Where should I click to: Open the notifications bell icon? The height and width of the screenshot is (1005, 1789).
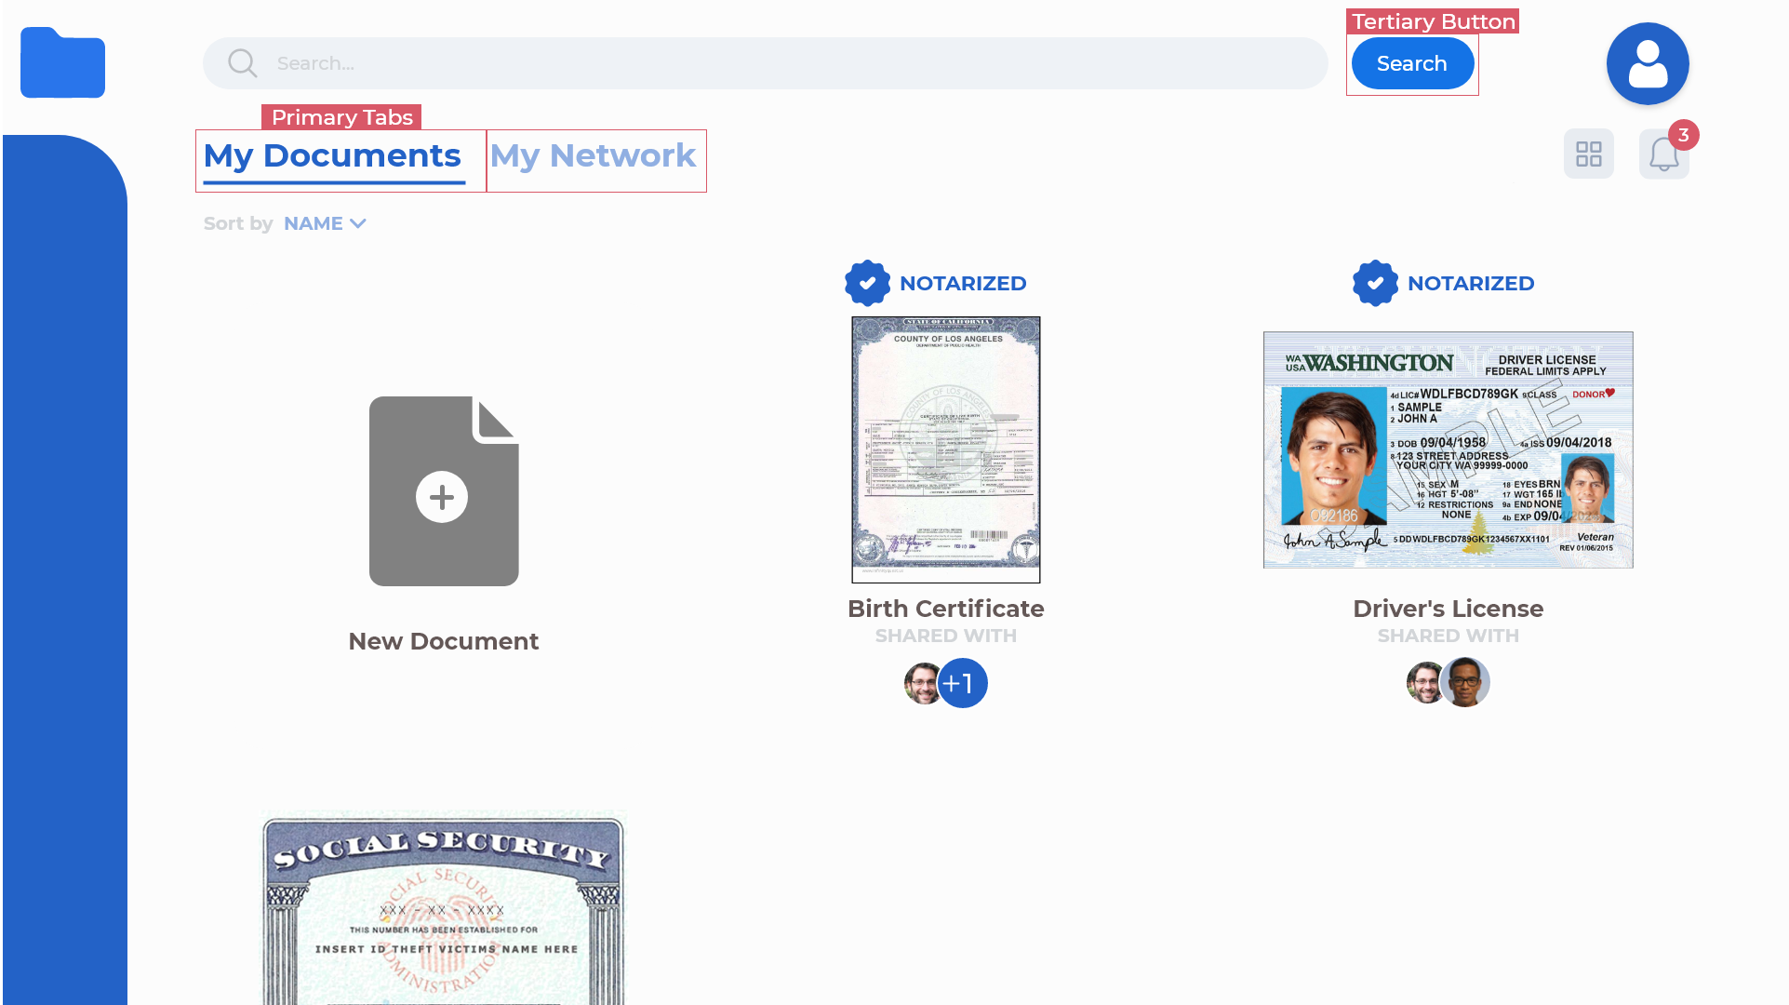(1662, 154)
